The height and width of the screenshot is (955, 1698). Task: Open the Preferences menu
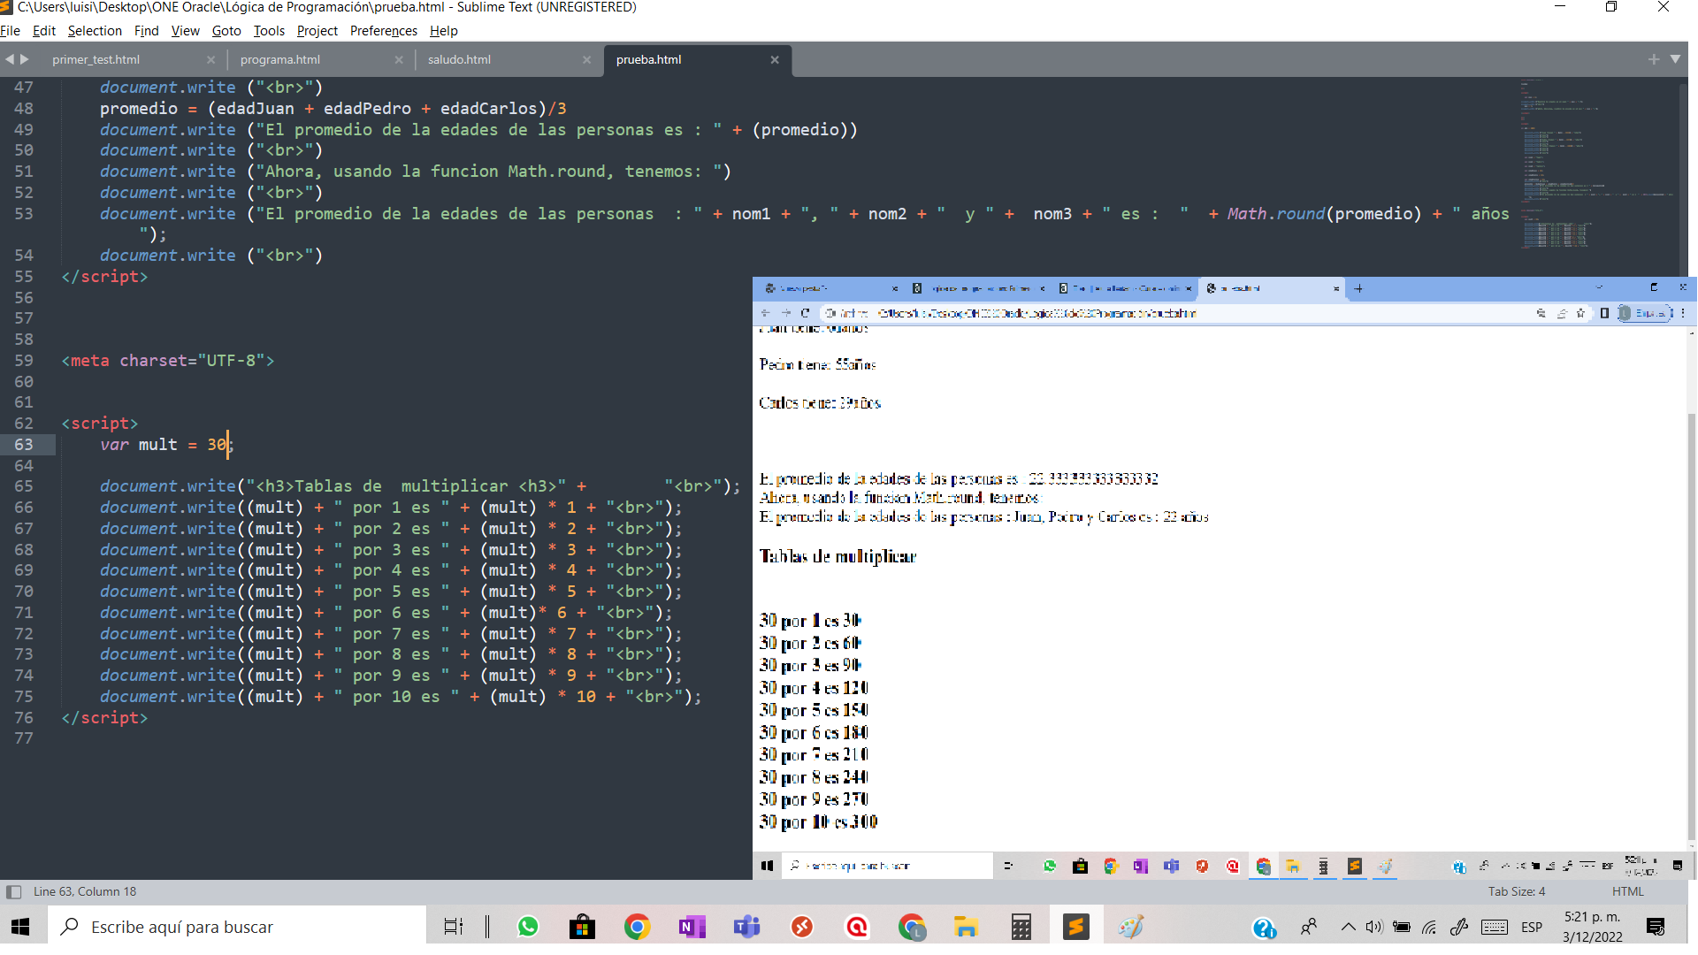[x=384, y=31]
